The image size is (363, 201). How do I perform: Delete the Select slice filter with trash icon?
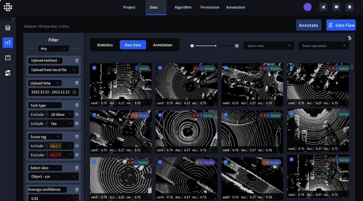click(77, 168)
